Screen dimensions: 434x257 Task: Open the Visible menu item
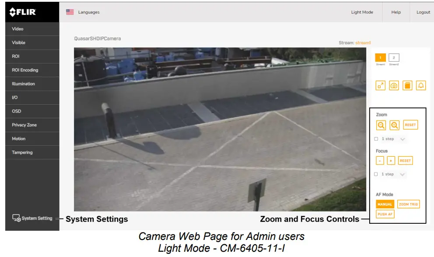[32, 42]
